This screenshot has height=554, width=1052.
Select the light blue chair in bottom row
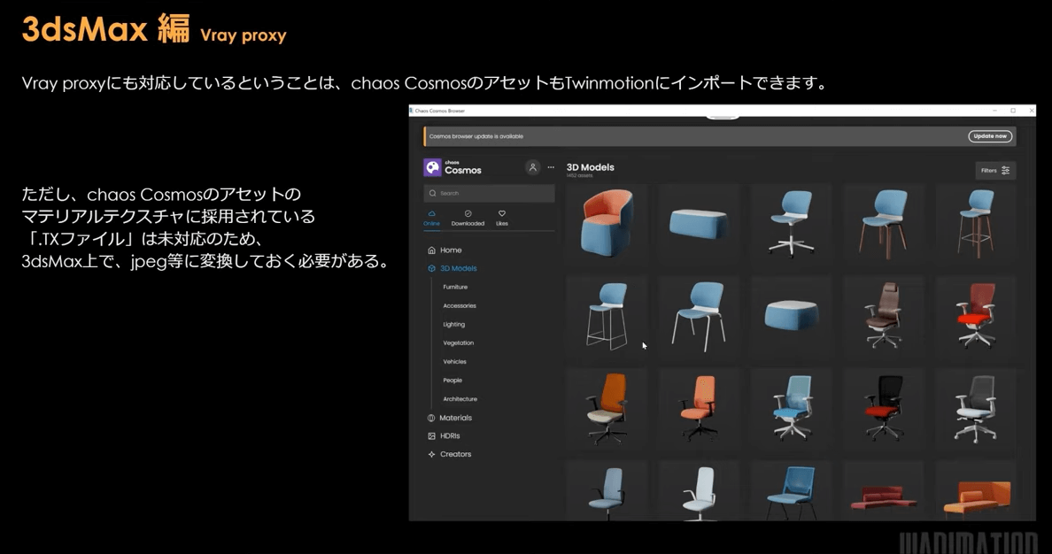pyautogui.click(x=607, y=492)
